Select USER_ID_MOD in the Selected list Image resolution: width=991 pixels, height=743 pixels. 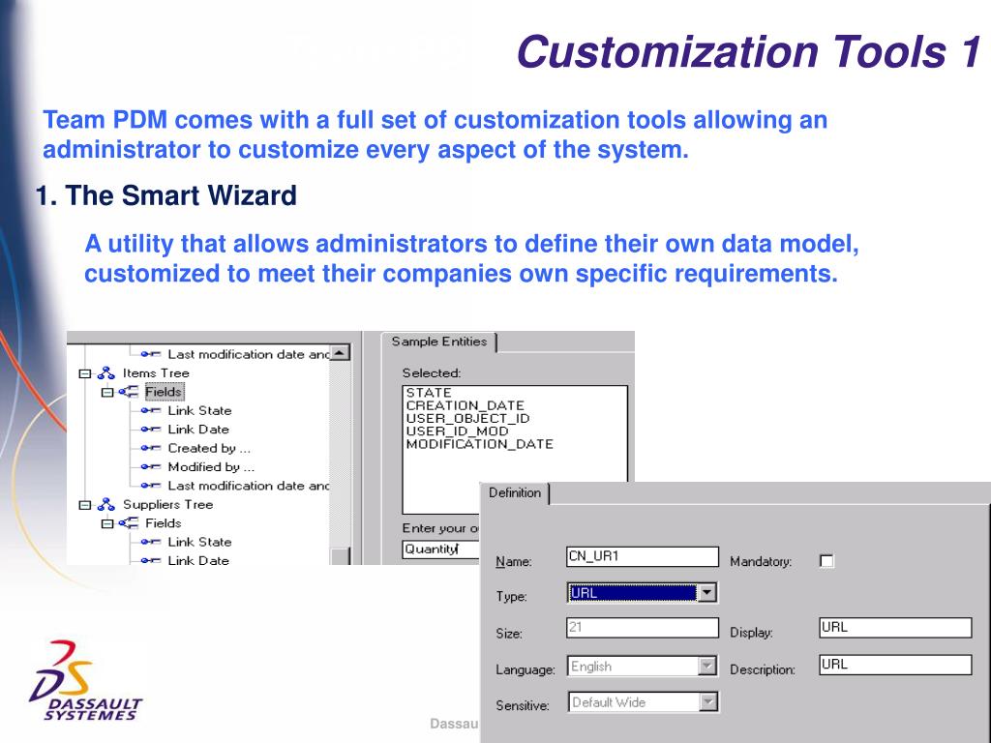[x=457, y=431]
